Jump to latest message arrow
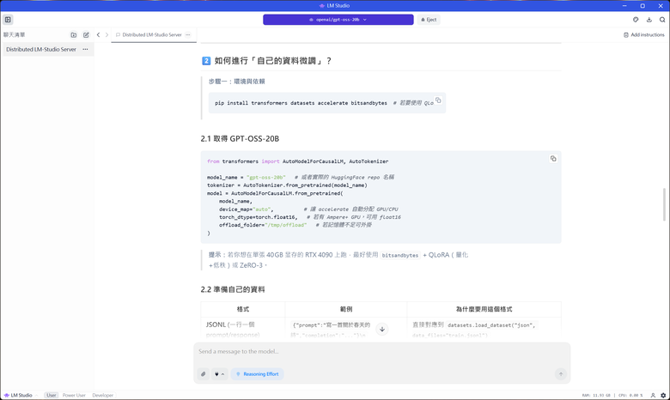 (x=382, y=329)
